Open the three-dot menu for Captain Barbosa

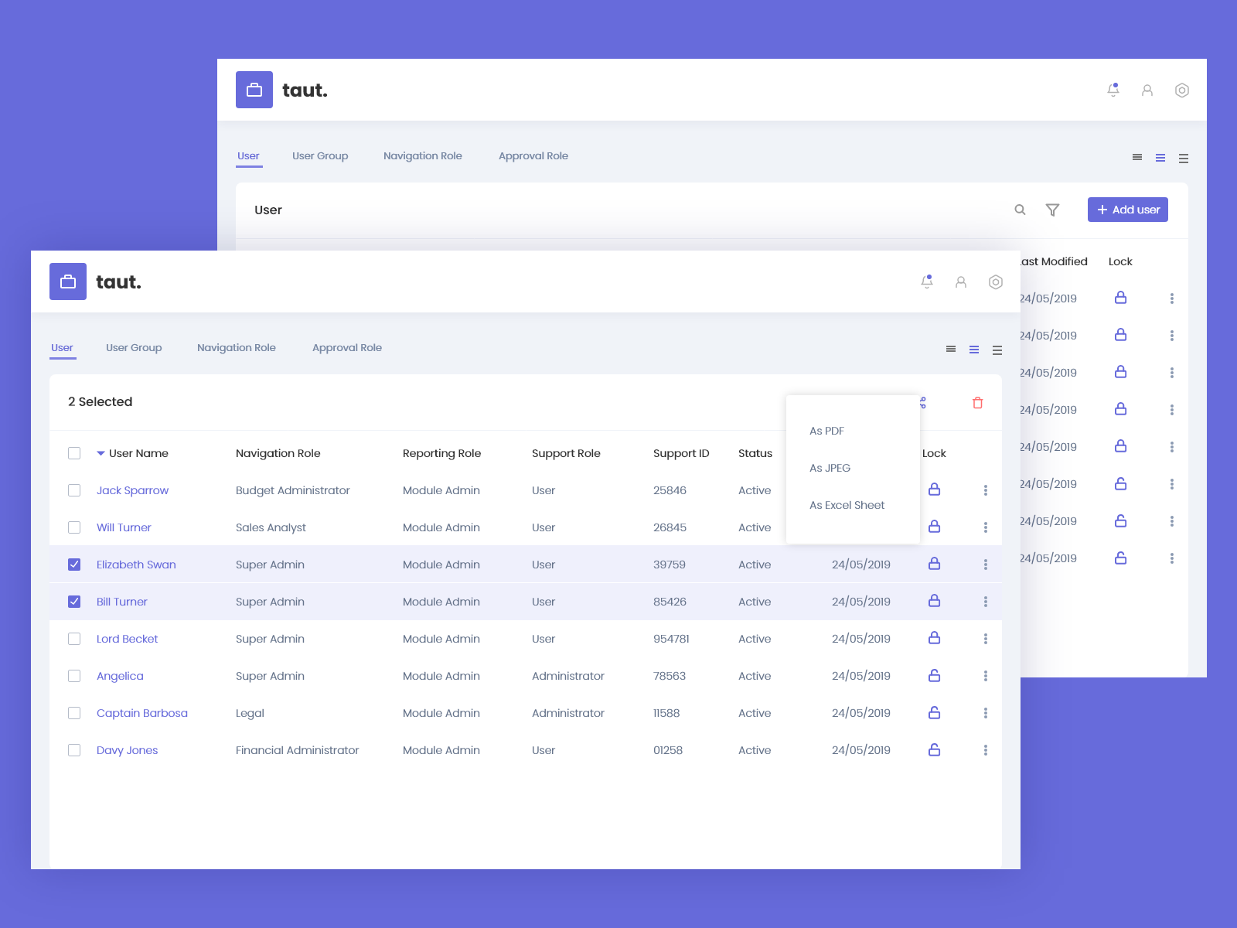[986, 713]
